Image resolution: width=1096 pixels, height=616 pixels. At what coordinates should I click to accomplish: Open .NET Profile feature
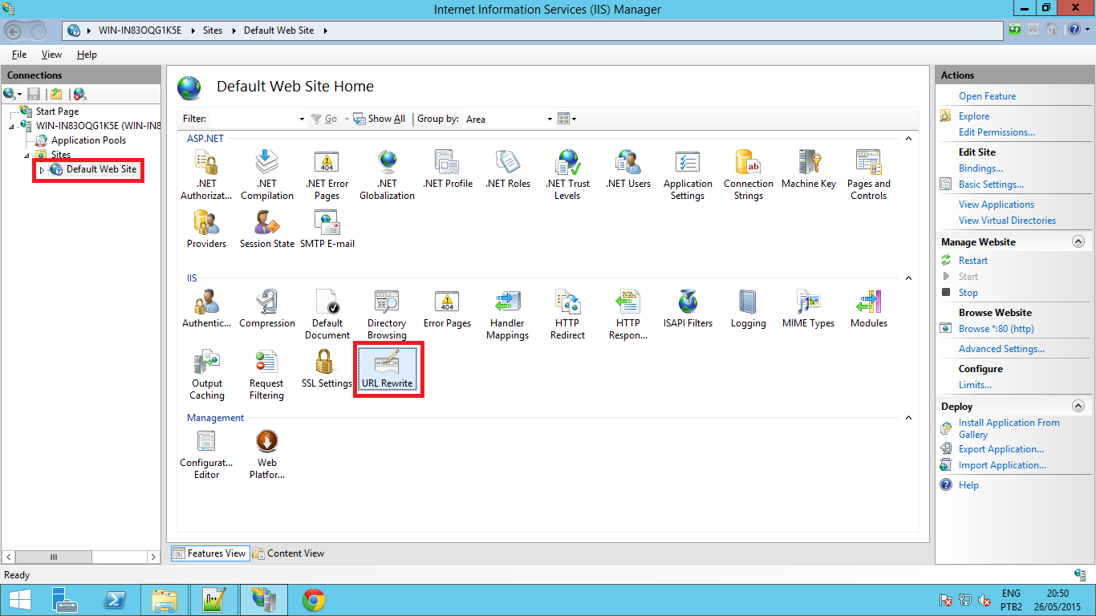447,168
